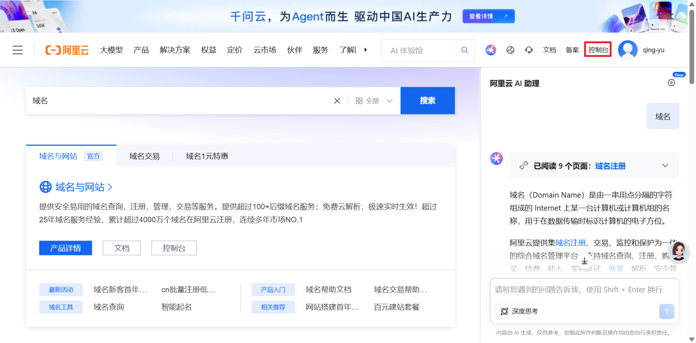Click the 域名 chat message bubble
Screen dimensions: 696x343
pos(663,116)
